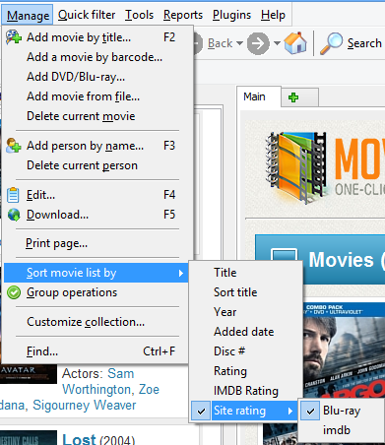Open the Forward history dropdown arrow

(277, 43)
